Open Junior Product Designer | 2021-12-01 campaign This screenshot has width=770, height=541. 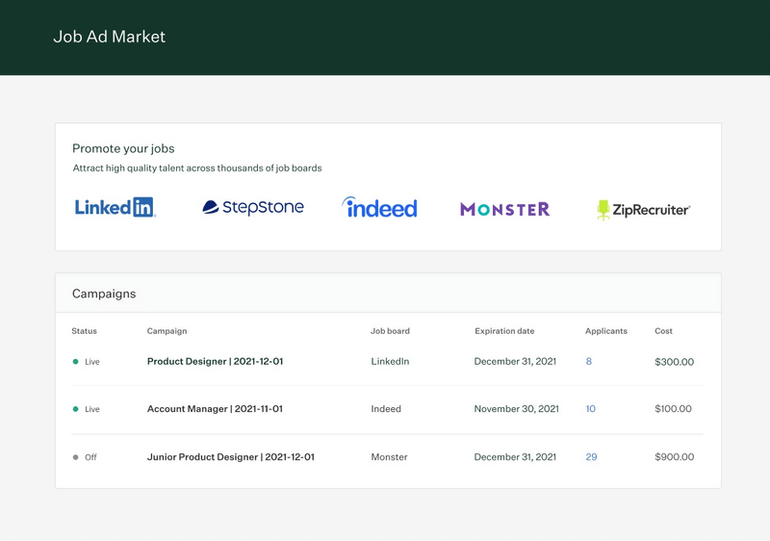(x=230, y=457)
